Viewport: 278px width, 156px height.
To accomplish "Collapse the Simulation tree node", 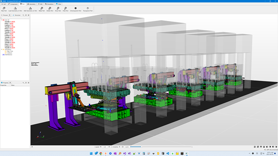I will coord(1,49).
